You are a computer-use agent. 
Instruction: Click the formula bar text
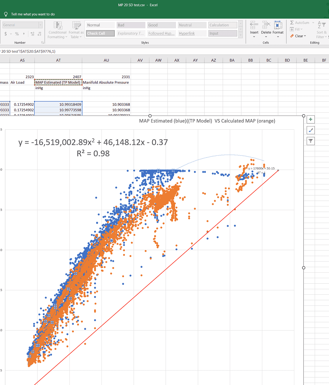click(x=28, y=52)
